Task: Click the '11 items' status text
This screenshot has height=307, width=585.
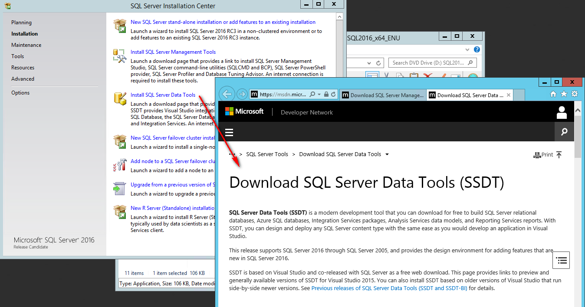Action: click(134, 273)
